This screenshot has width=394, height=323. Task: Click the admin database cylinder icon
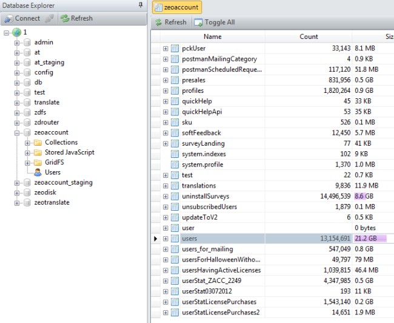tap(27, 42)
